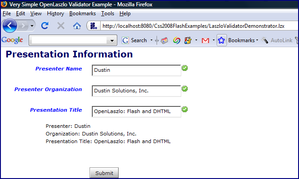This screenshot has width=299, height=179.
Task: Click the Google toolbar news/tag icon
Action: [x=164, y=40]
